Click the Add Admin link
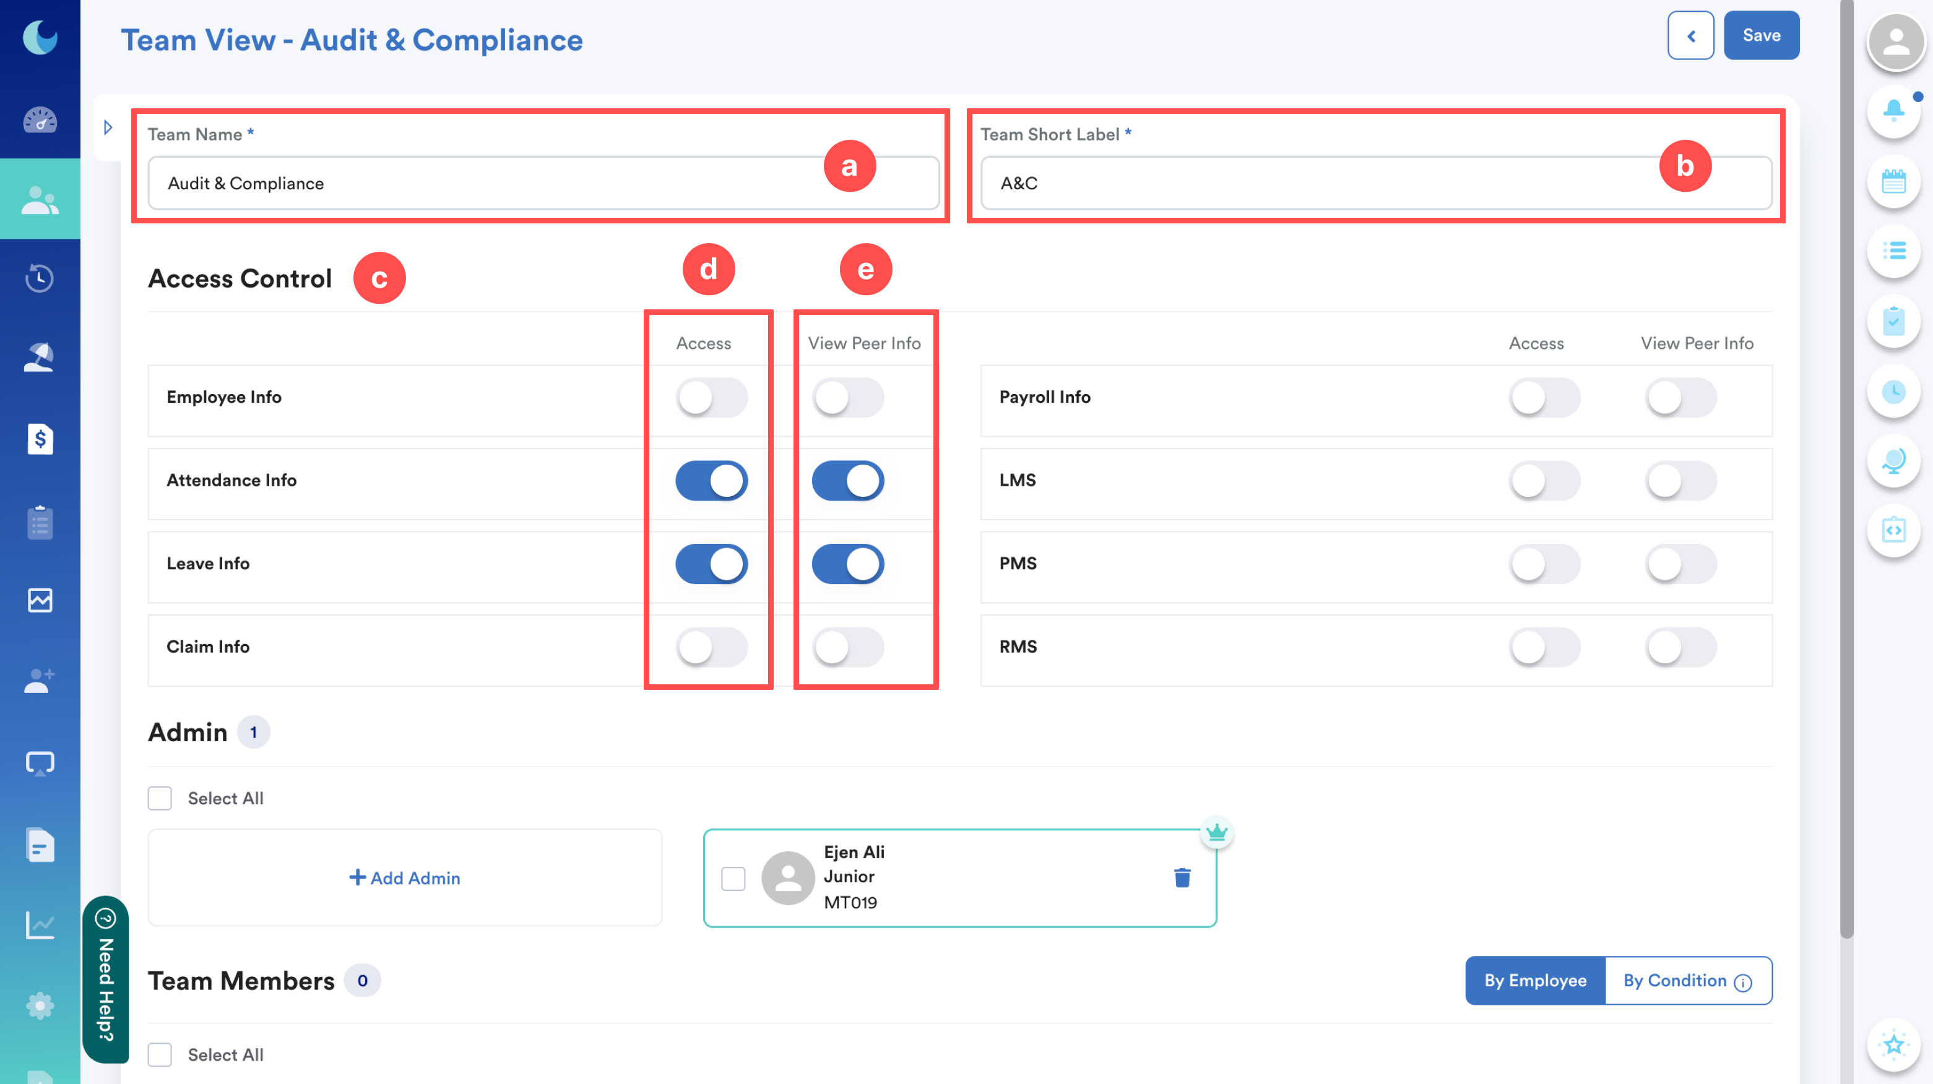 click(404, 878)
